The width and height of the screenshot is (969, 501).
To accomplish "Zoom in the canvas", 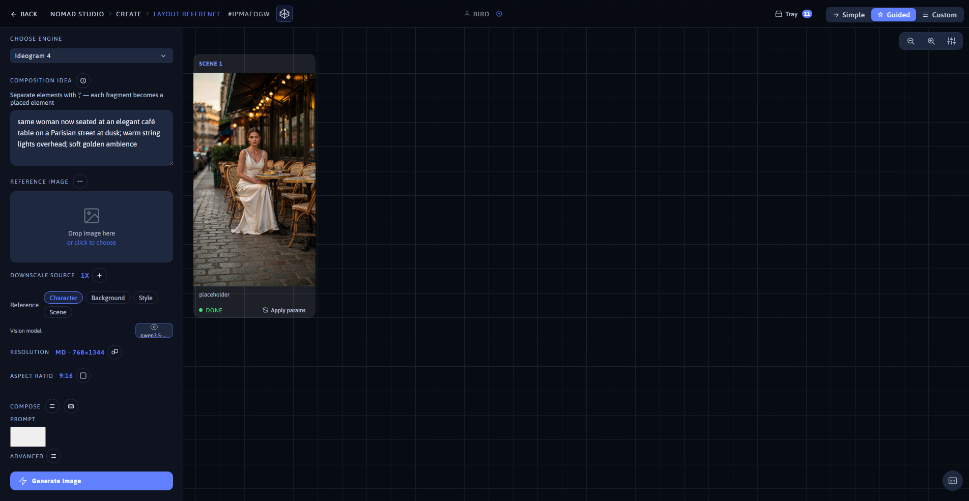I will coord(931,41).
